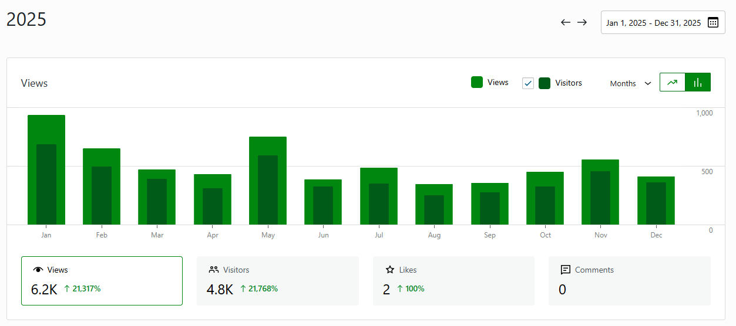Image resolution: width=736 pixels, height=326 pixels.
Task: Go to the next period arrow
Action: coord(582,22)
